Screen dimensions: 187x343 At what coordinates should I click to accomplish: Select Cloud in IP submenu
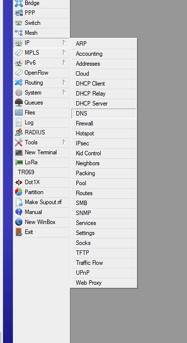pos(104,74)
